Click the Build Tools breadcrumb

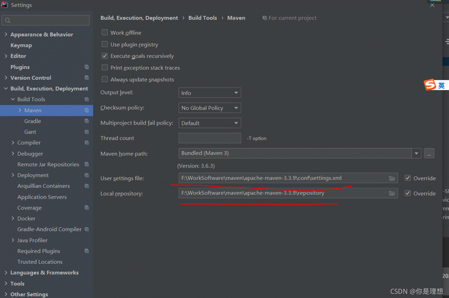pyautogui.click(x=203, y=18)
